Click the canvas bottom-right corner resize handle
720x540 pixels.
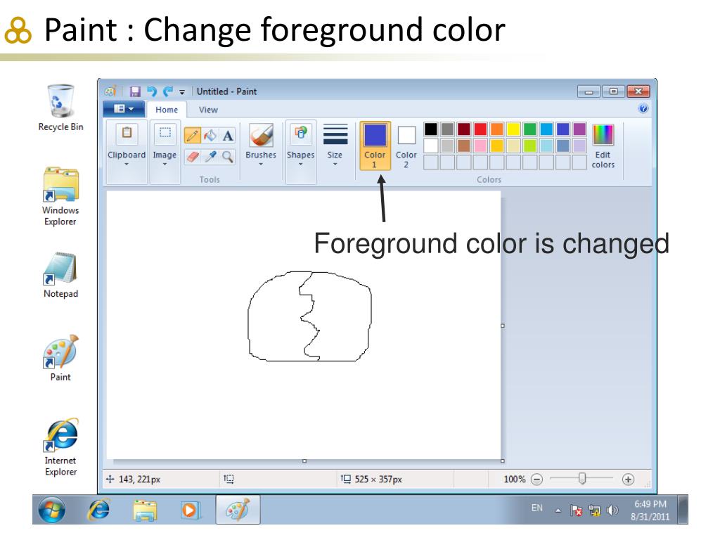coord(502,461)
